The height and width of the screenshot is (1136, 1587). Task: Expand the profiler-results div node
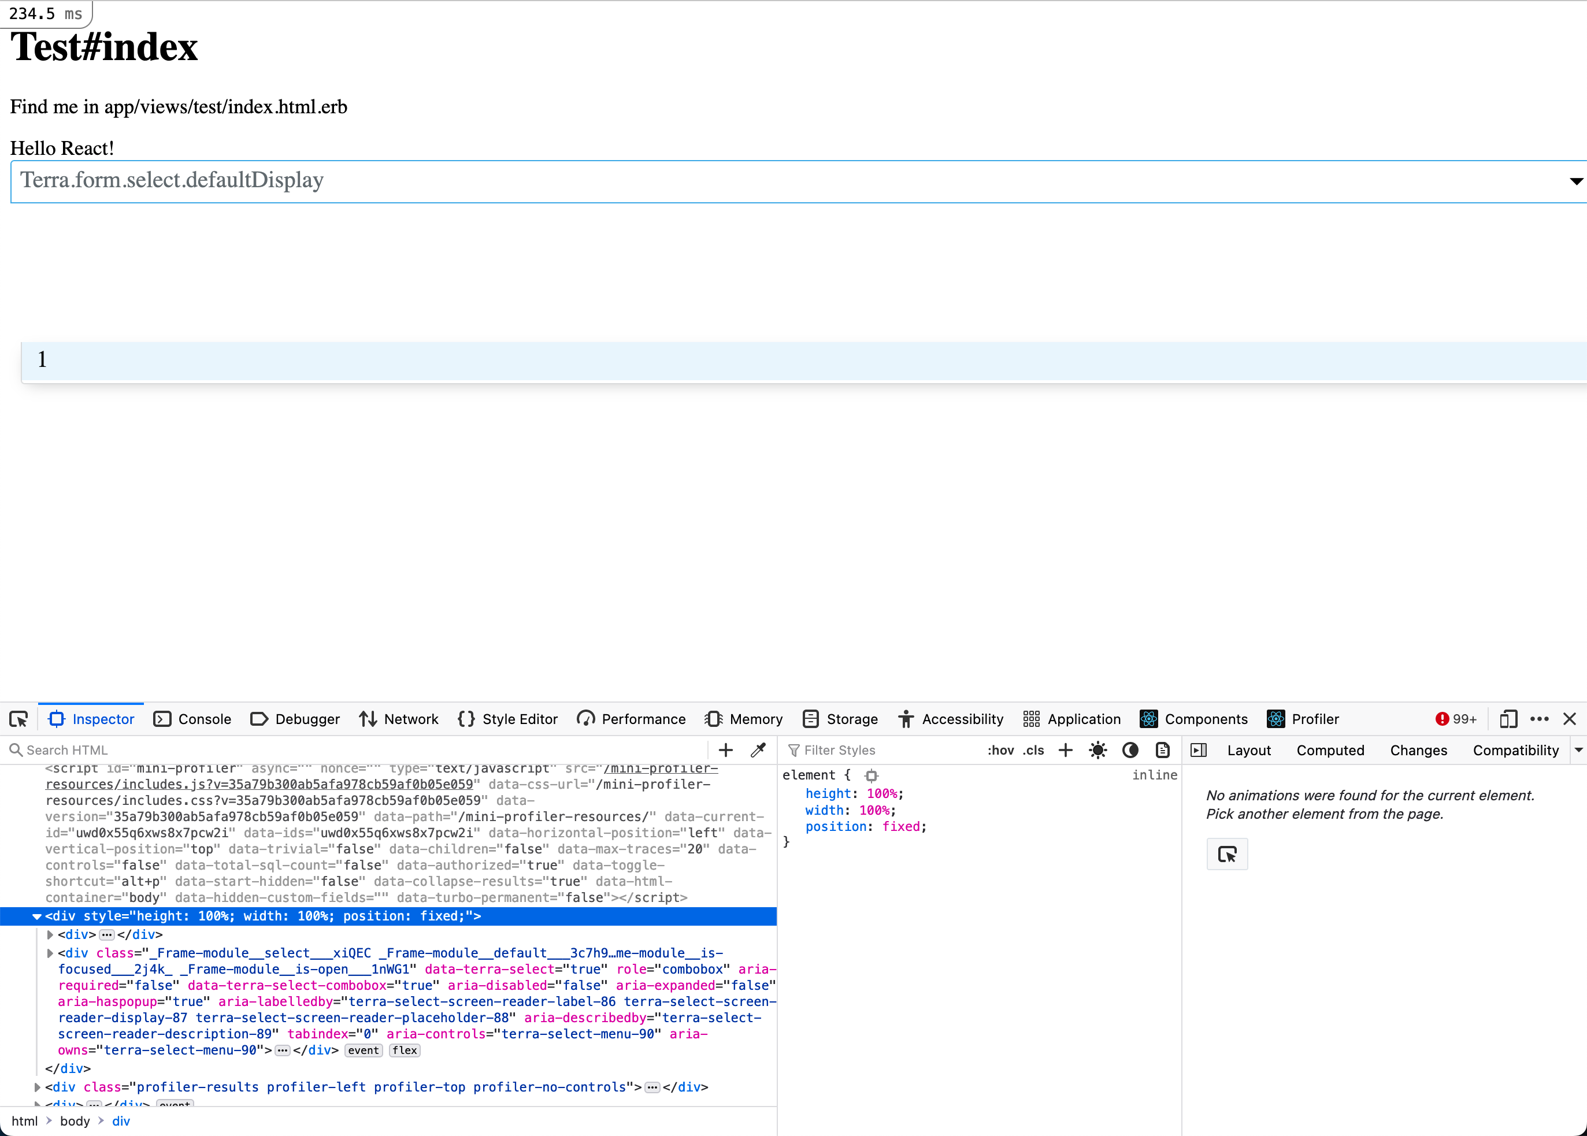coord(37,1087)
